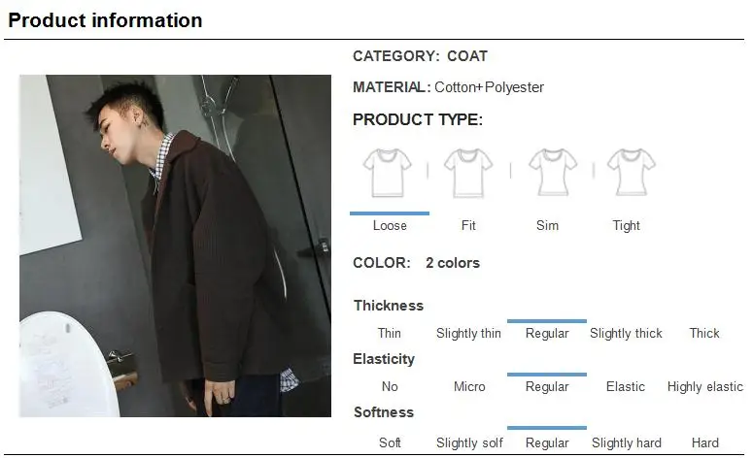This screenshot has width=753, height=458.
Task: Pick Regular under Thickness
Action: click(x=547, y=333)
